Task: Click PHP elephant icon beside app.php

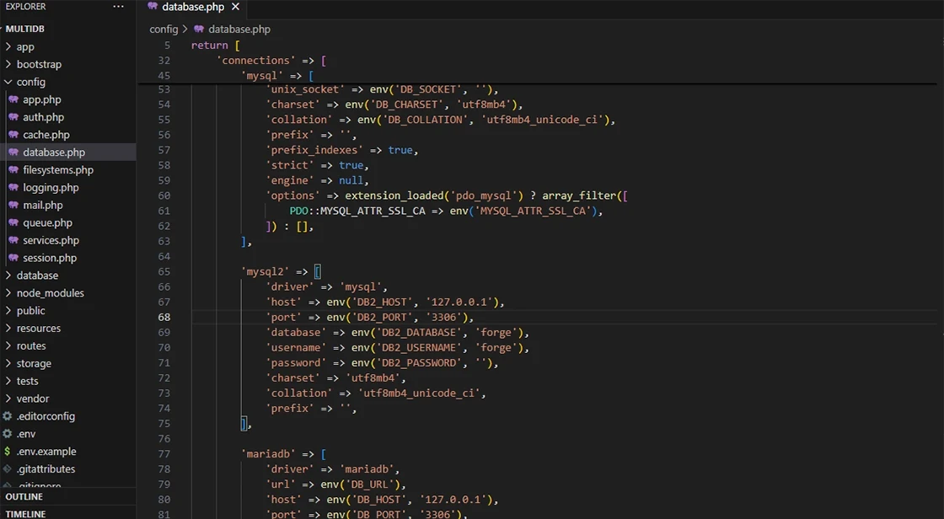Action: (13, 99)
